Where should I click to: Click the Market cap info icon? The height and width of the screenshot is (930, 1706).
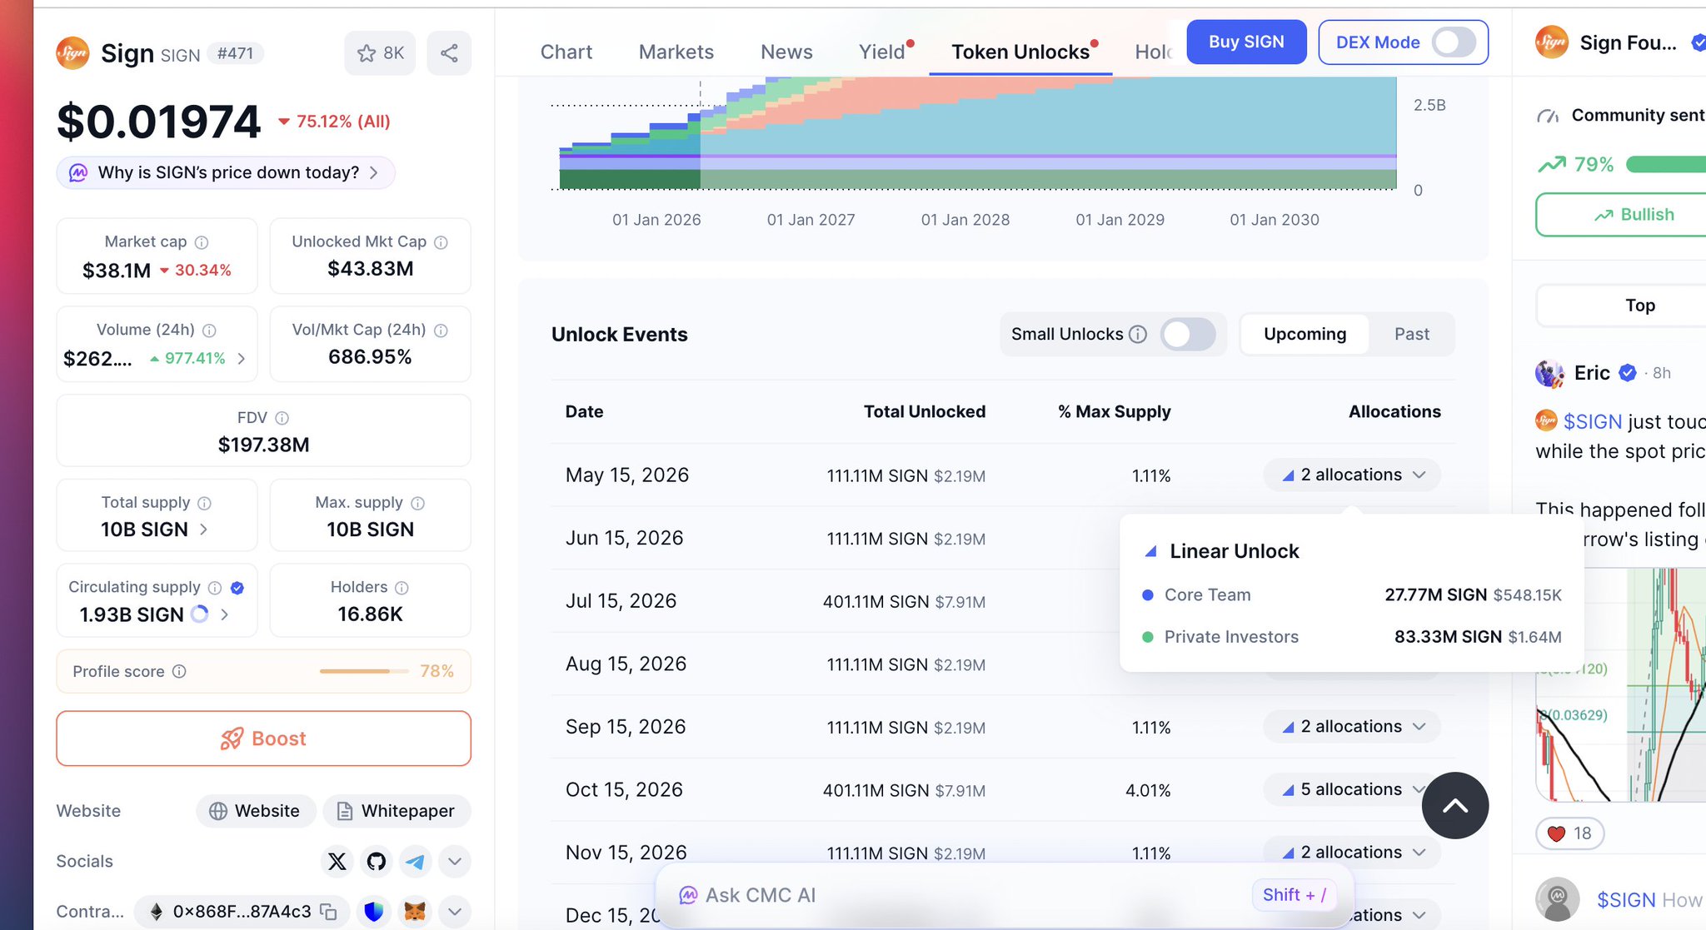pos(202,242)
